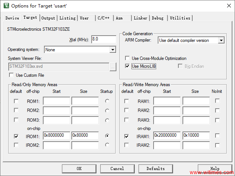The width and height of the screenshot is (235, 176).
Task: Select the IROM2 Startup radio button
Action: (x=107, y=145)
